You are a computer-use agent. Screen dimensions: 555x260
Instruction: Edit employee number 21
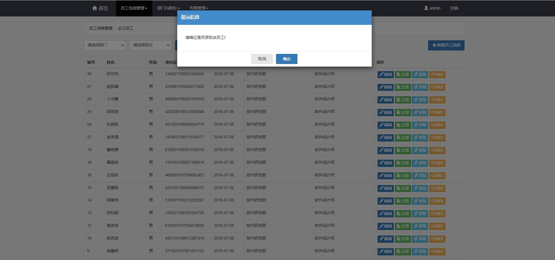385,137
